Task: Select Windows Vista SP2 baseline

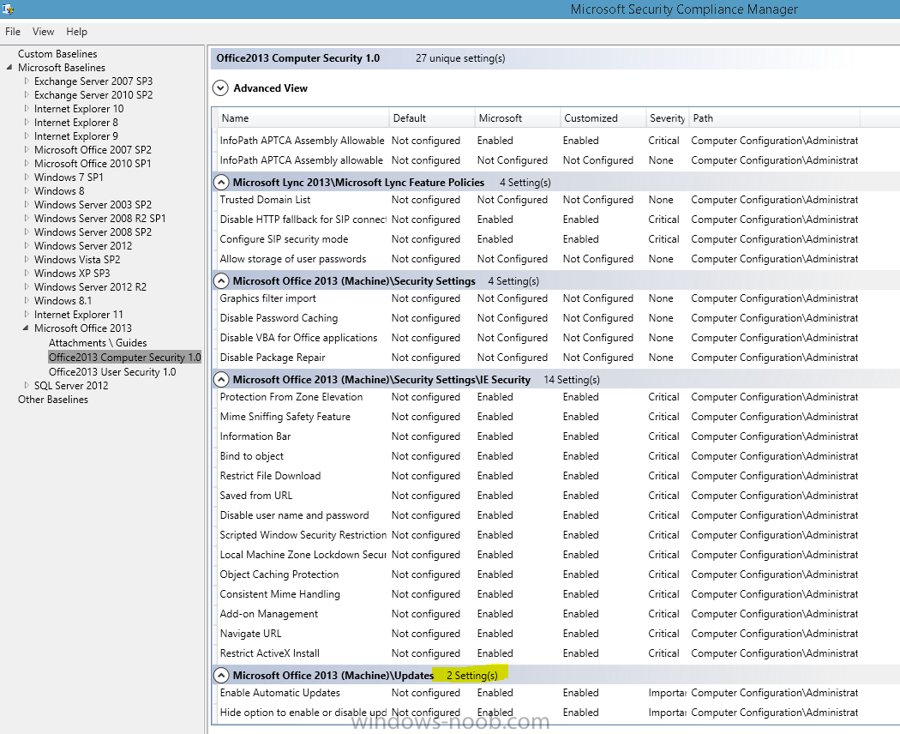Action: [x=77, y=260]
